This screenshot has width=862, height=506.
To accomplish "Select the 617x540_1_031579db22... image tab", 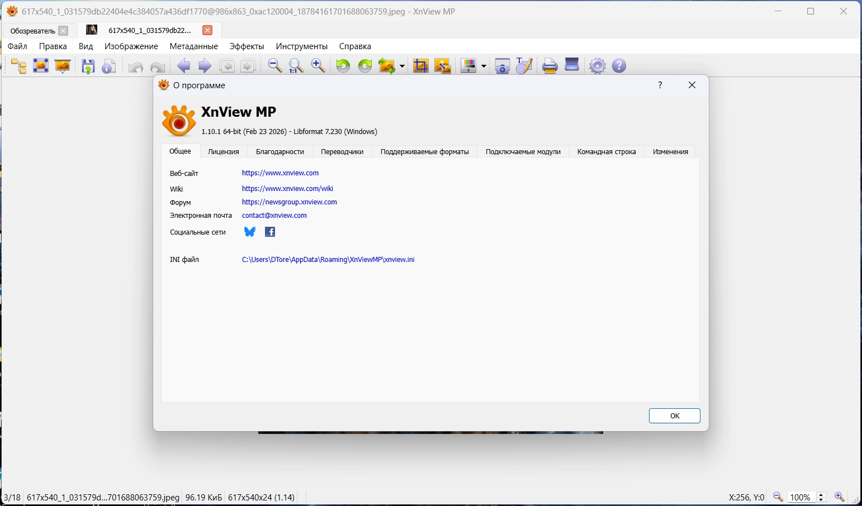I will tap(150, 31).
